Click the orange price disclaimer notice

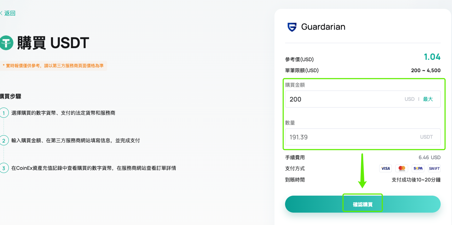tap(53, 66)
